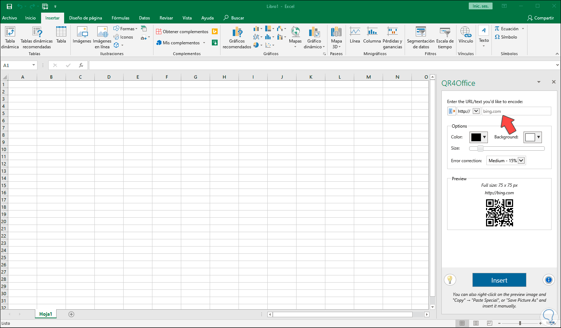Click the QR Size slider handle
This screenshot has height=328, width=561.
pyautogui.click(x=480, y=149)
